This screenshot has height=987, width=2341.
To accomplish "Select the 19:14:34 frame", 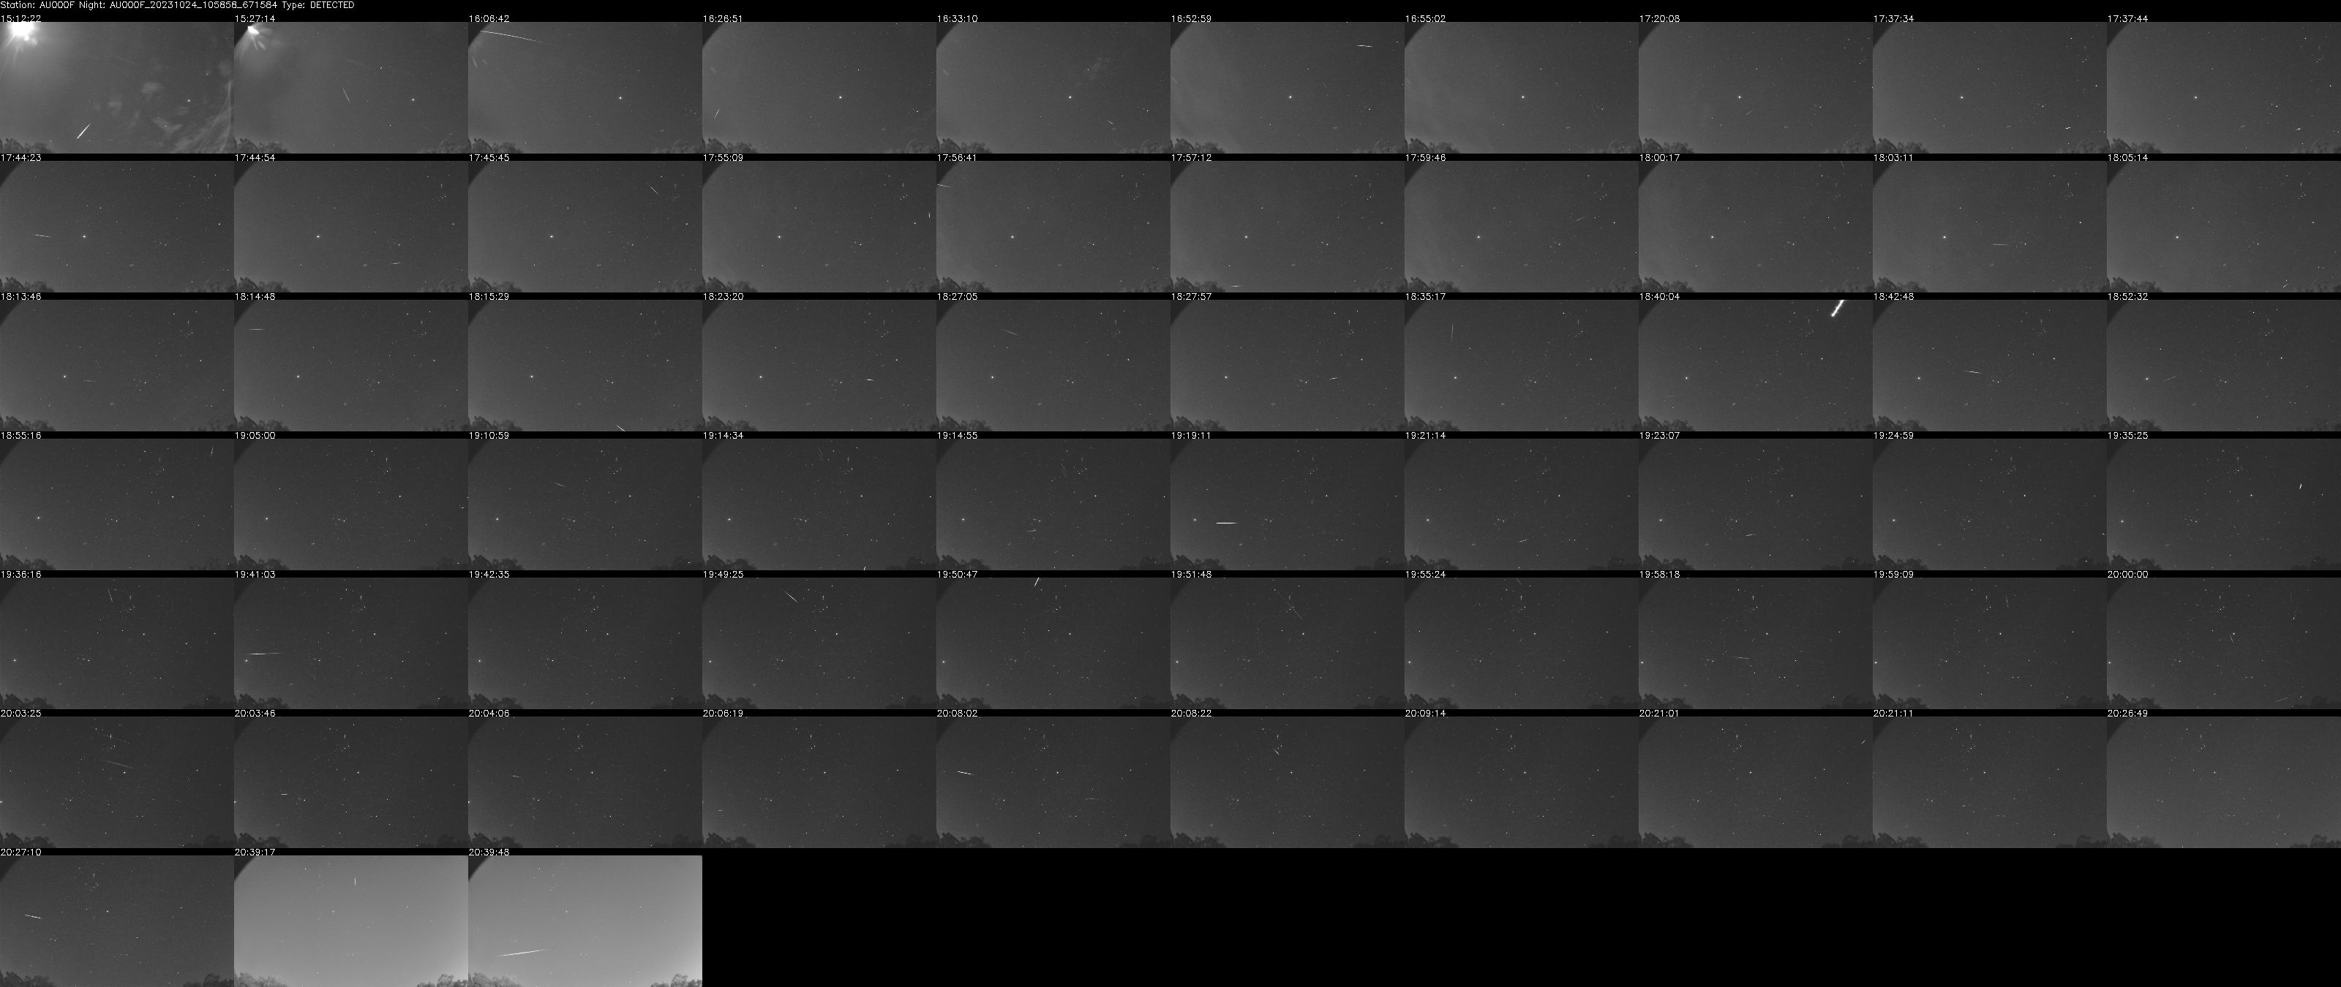I will pyautogui.click(x=819, y=504).
